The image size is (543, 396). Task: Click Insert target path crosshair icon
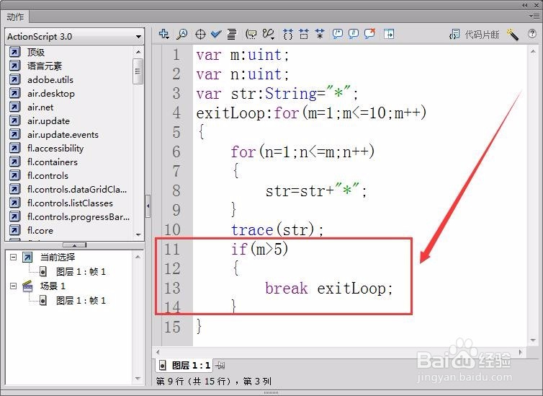pos(200,35)
